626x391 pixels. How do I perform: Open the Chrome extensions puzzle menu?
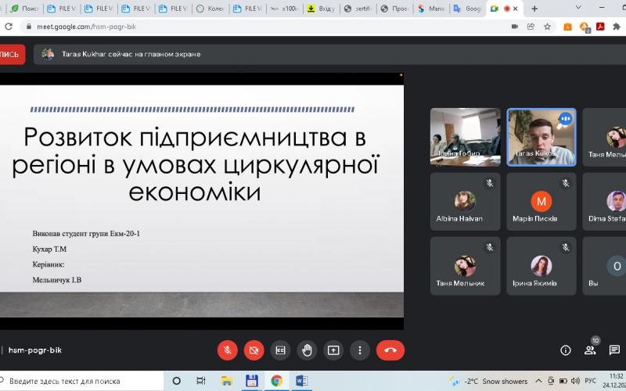point(617,27)
